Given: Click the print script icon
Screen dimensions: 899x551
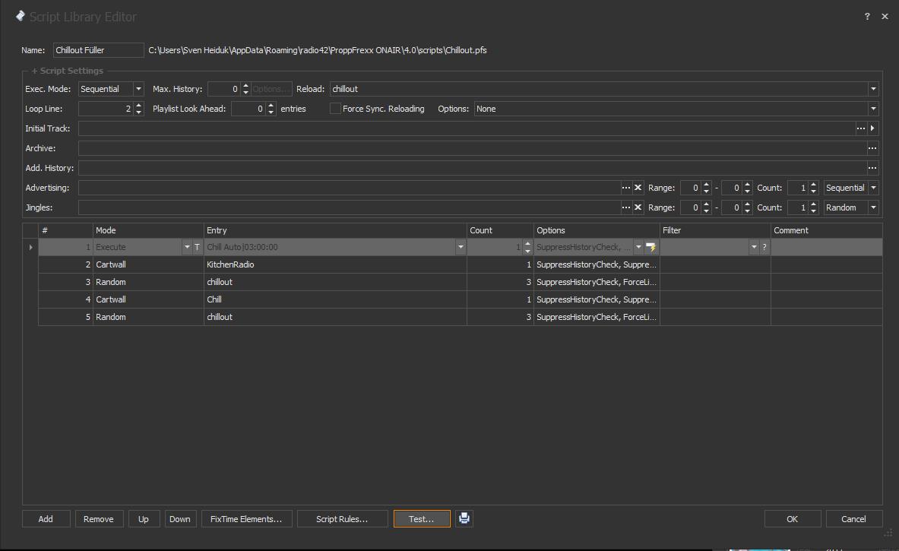Looking at the screenshot, I should [464, 518].
